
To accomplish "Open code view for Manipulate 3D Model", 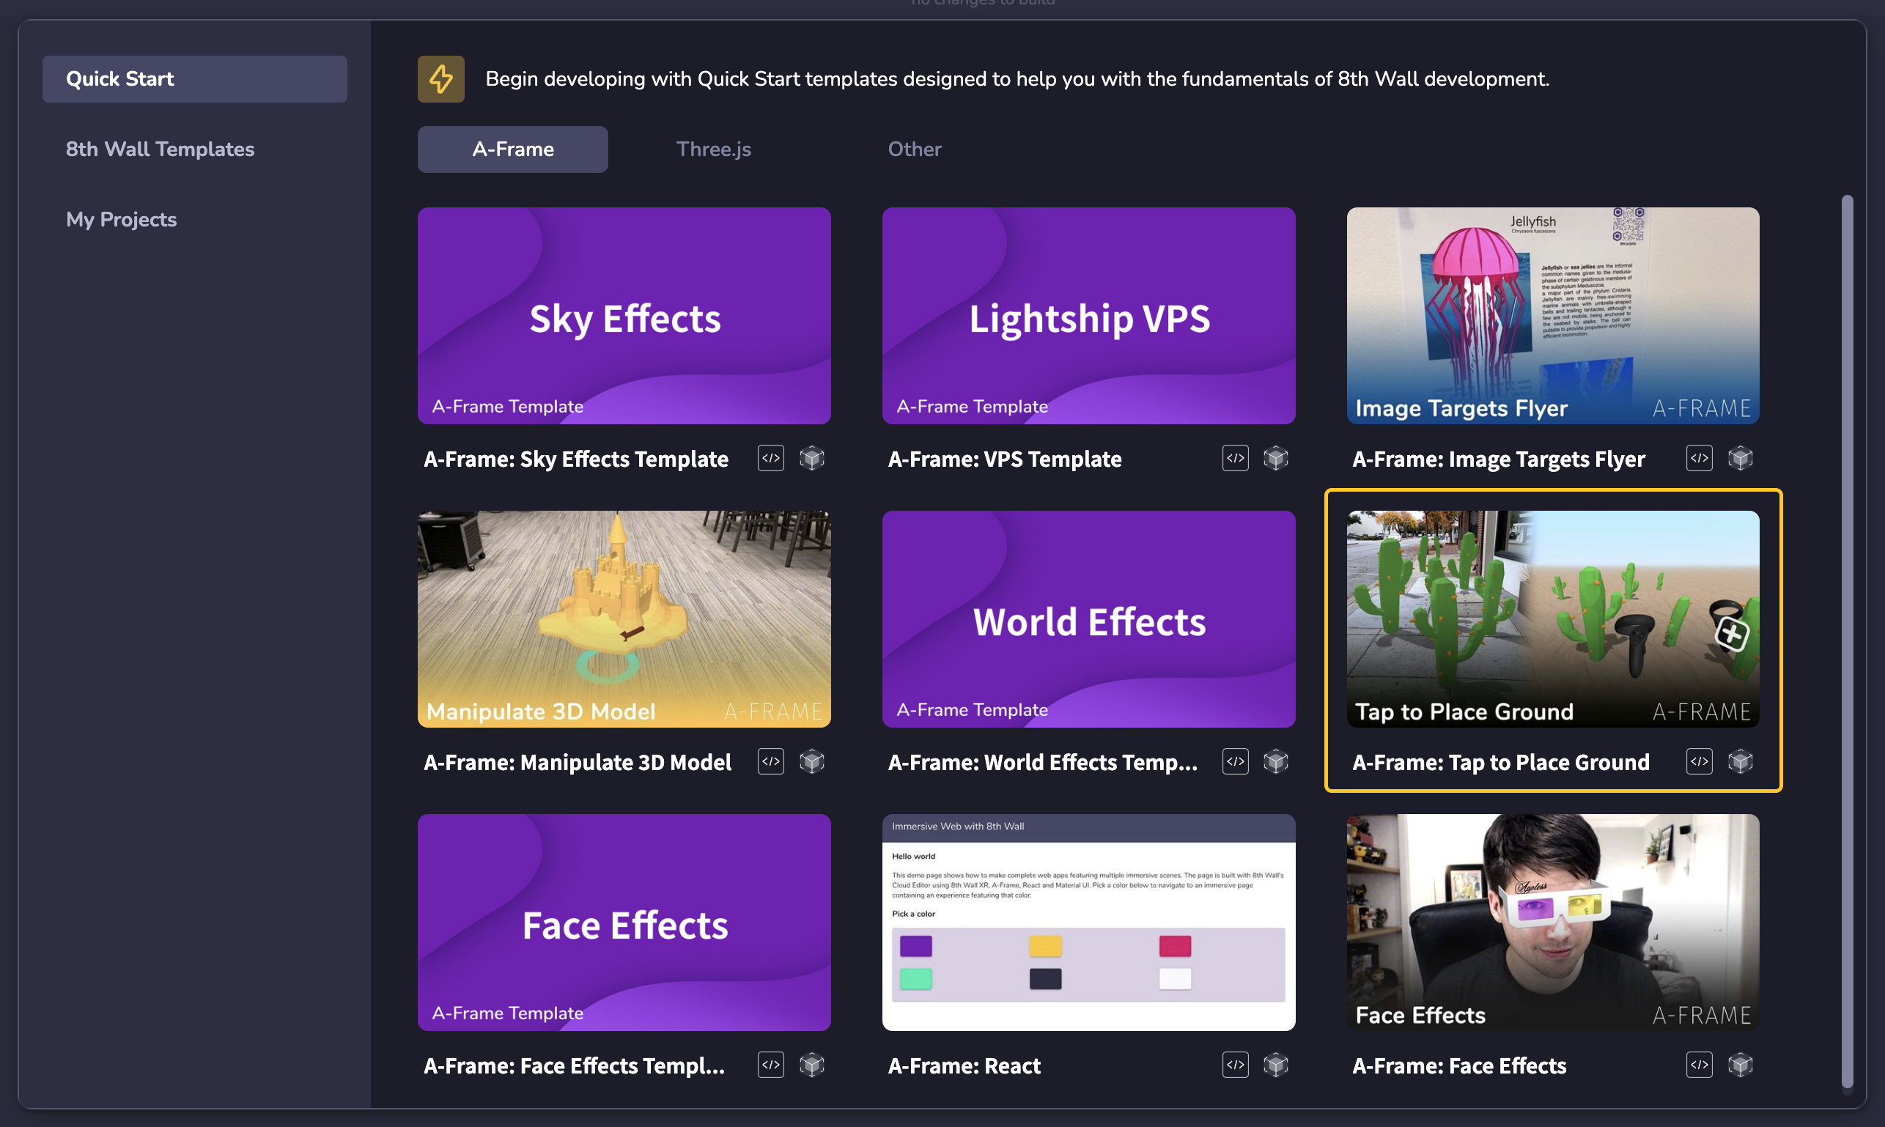I will [771, 761].
